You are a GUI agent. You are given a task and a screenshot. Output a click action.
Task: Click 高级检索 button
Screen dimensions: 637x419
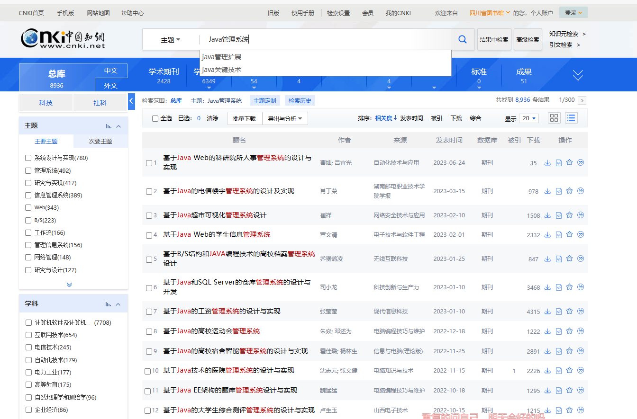pyautogui.click(x=528, y=39)
